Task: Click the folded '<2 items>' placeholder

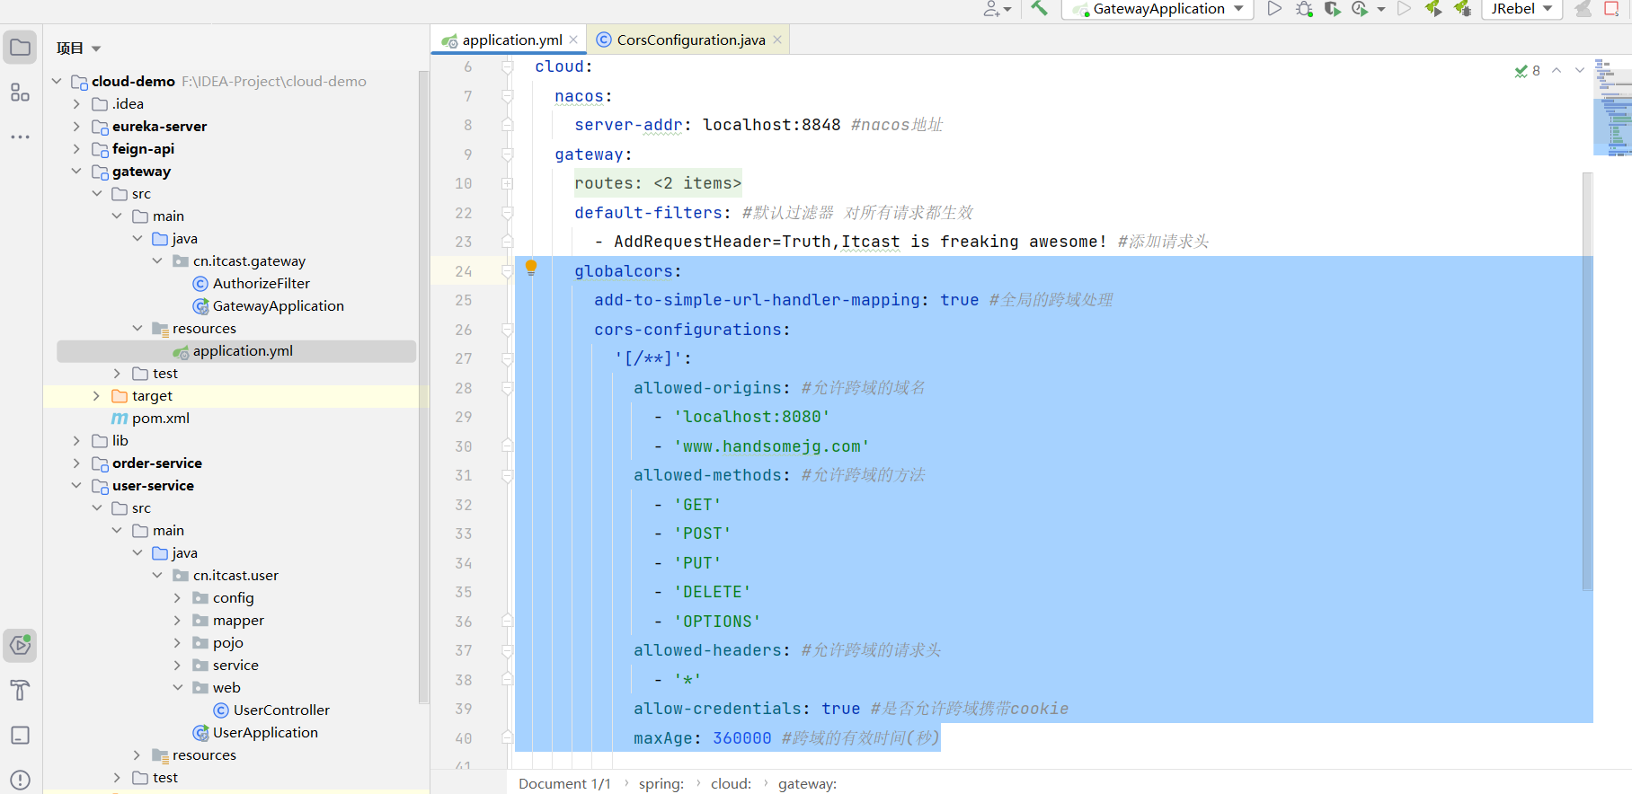Action: (x=697, y=183)
